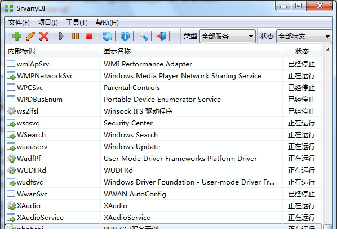Select Portable Device Enumerator Service name
Image resolution: width=337 pixels, height=238 pixels.
(162, 100)
